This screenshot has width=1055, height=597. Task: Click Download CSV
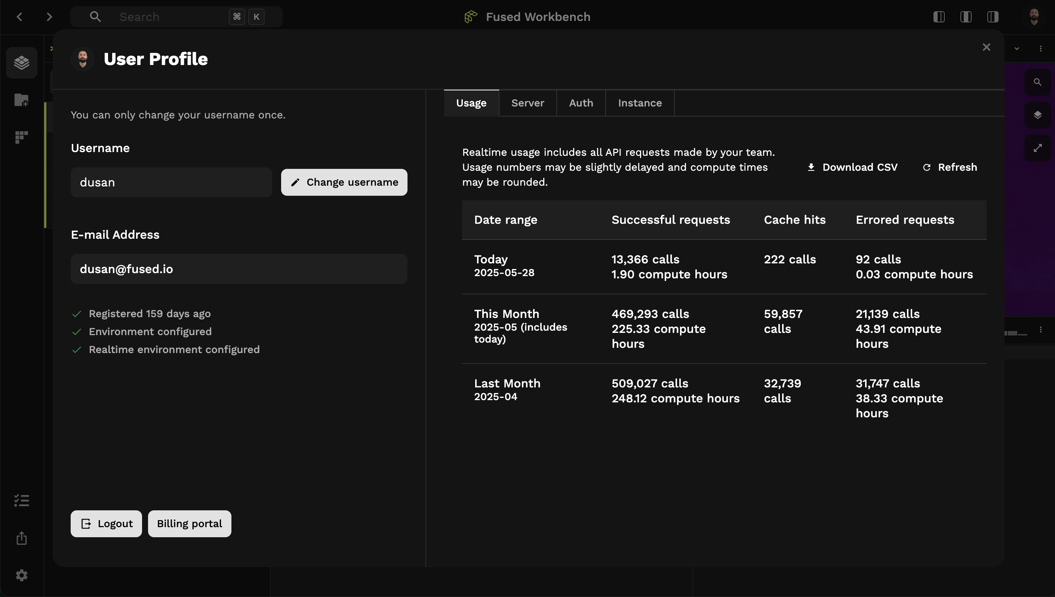tap(852, 167)
